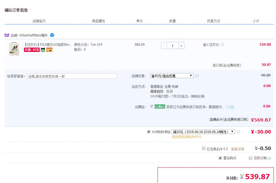Click the ¥-30.00 allowance amount
The image size is (276, 183).
point(261,132)
